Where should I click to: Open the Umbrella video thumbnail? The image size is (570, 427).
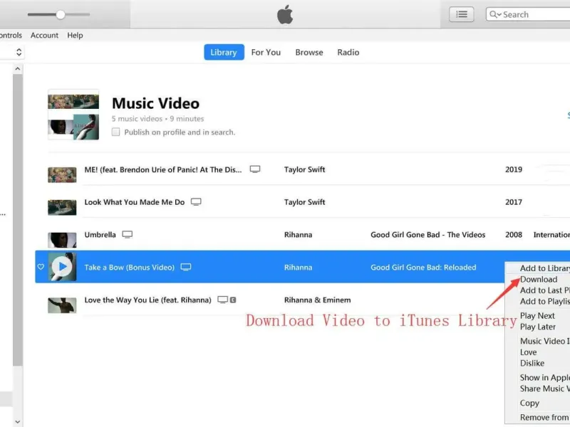62,240
